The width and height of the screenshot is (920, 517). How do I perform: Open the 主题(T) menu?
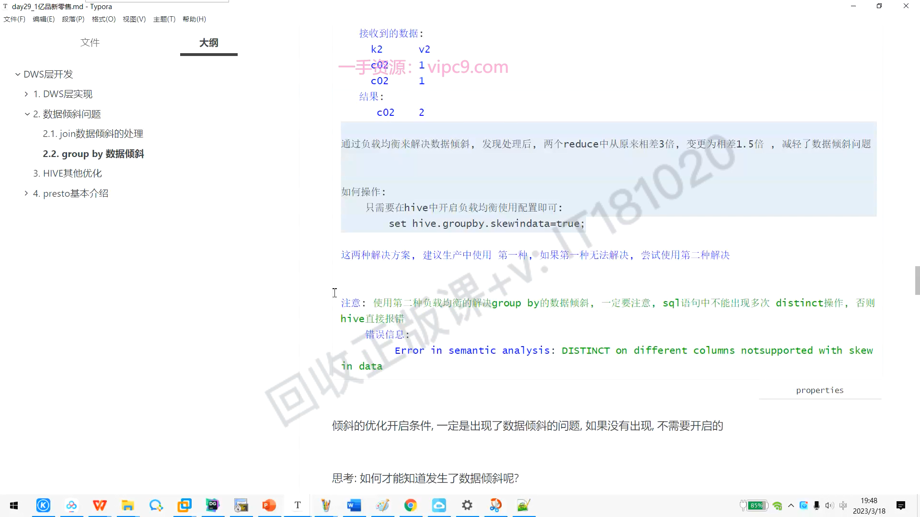click(164, 19)
